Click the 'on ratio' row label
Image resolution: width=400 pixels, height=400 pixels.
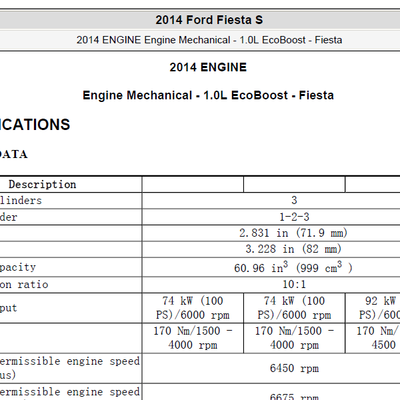tap(24, 285)
